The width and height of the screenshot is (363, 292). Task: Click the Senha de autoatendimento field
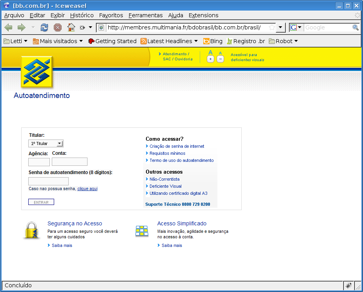[x=48, y=181]
